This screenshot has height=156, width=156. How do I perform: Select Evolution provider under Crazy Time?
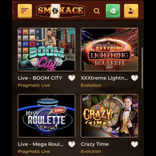91,151
